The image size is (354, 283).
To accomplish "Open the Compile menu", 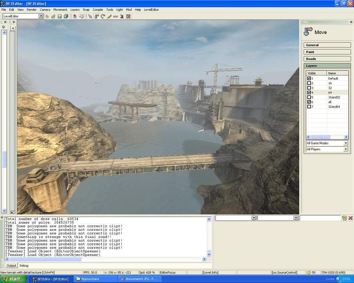I will [x=98, y=9].
